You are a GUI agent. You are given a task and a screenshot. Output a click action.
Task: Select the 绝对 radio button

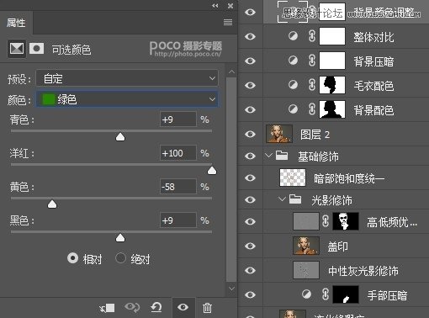pos(120,257)
